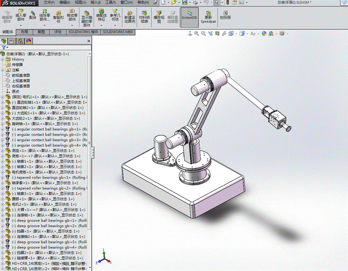Click New Motion Study (新建运动算例)
348x271 pixels.
130,17
